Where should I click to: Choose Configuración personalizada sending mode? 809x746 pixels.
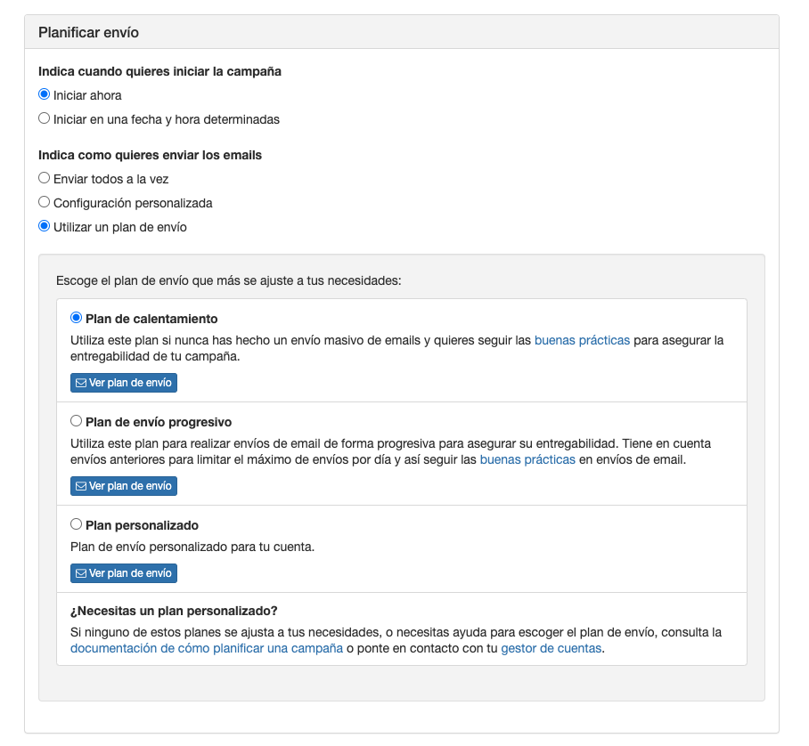pyautogui.click(x=44, y=201)
